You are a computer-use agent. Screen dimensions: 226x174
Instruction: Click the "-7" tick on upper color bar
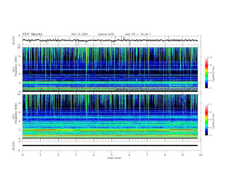pos(210,88)
